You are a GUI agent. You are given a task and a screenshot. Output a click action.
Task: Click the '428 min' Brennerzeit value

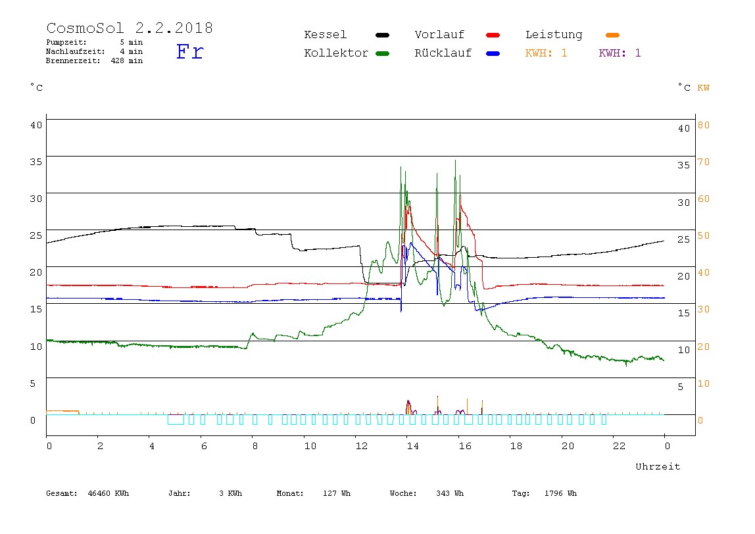coord(127,61)
